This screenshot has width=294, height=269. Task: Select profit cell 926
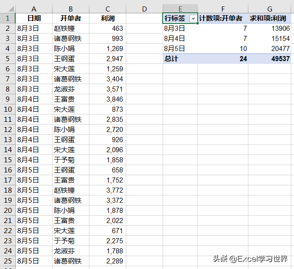[108, 139]
